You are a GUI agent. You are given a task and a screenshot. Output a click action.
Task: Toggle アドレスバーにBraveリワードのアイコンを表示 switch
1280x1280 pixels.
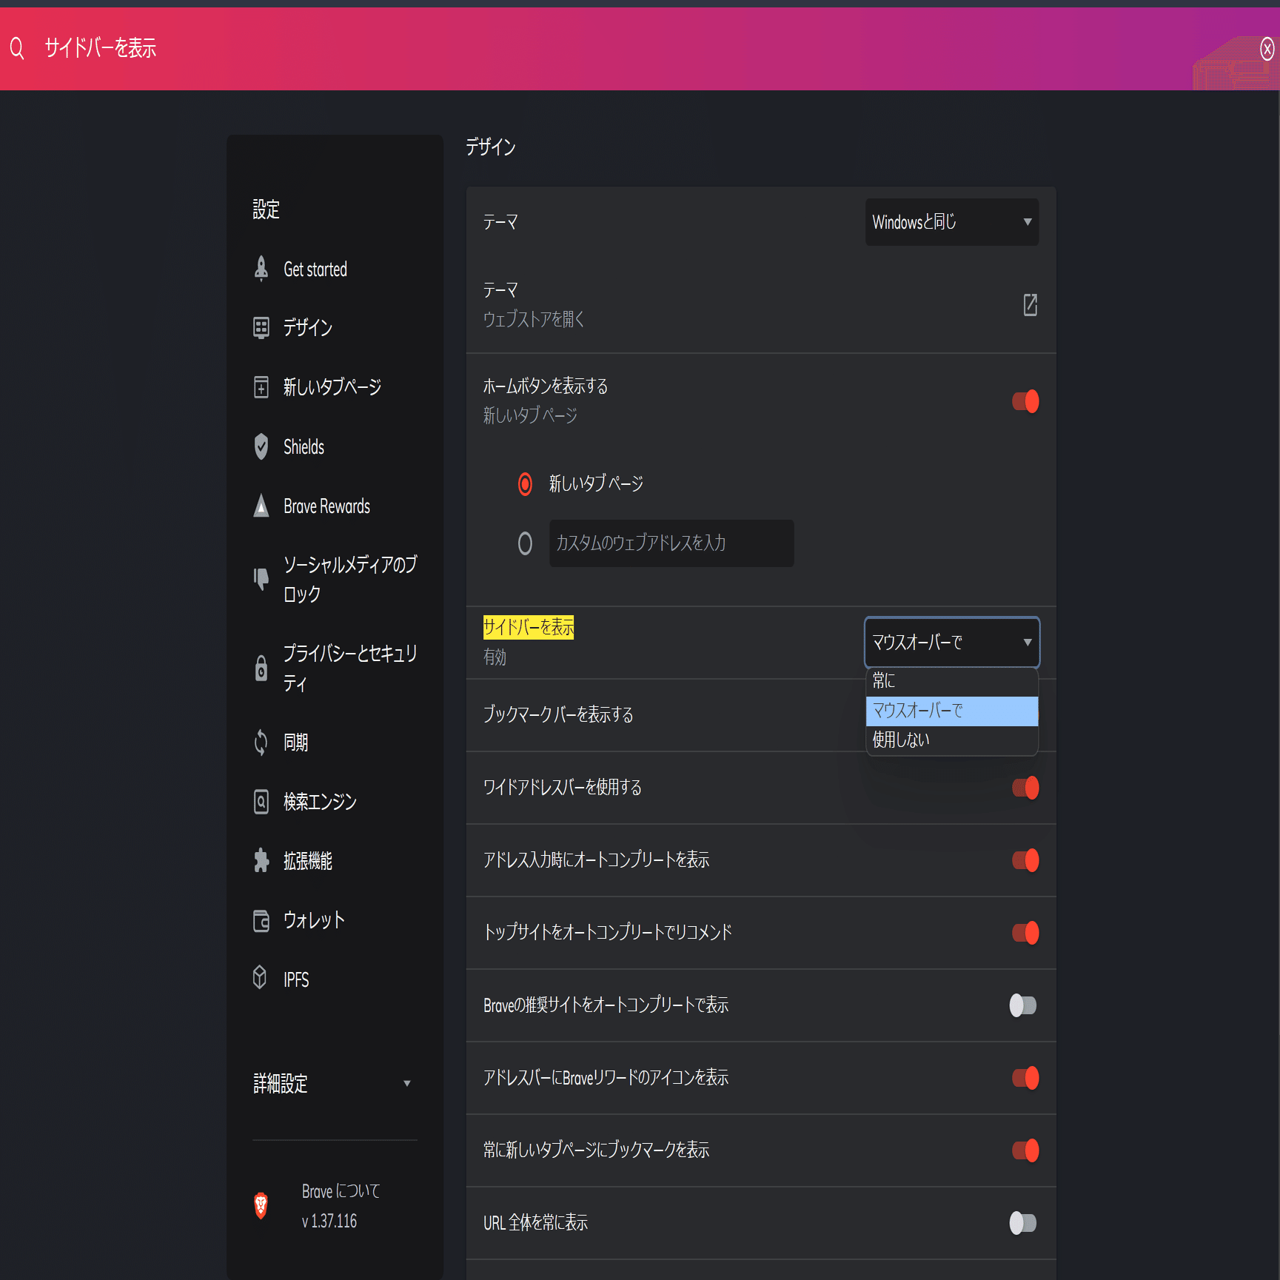click(1025, 1078)
